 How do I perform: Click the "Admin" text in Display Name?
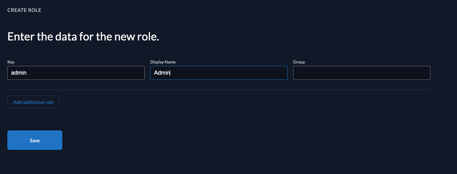(x=162, y=73)
